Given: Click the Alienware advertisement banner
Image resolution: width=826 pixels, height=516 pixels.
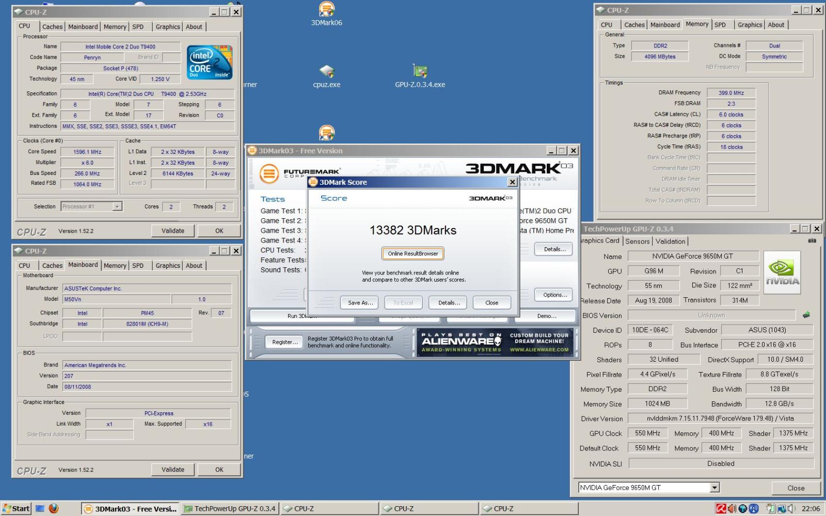Looking at the screenshot, I should (495, 343).
